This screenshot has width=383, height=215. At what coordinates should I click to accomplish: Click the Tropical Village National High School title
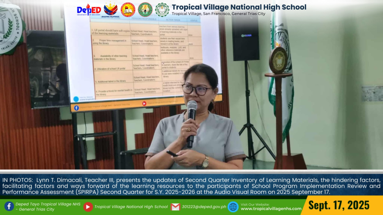pos(239,7)
